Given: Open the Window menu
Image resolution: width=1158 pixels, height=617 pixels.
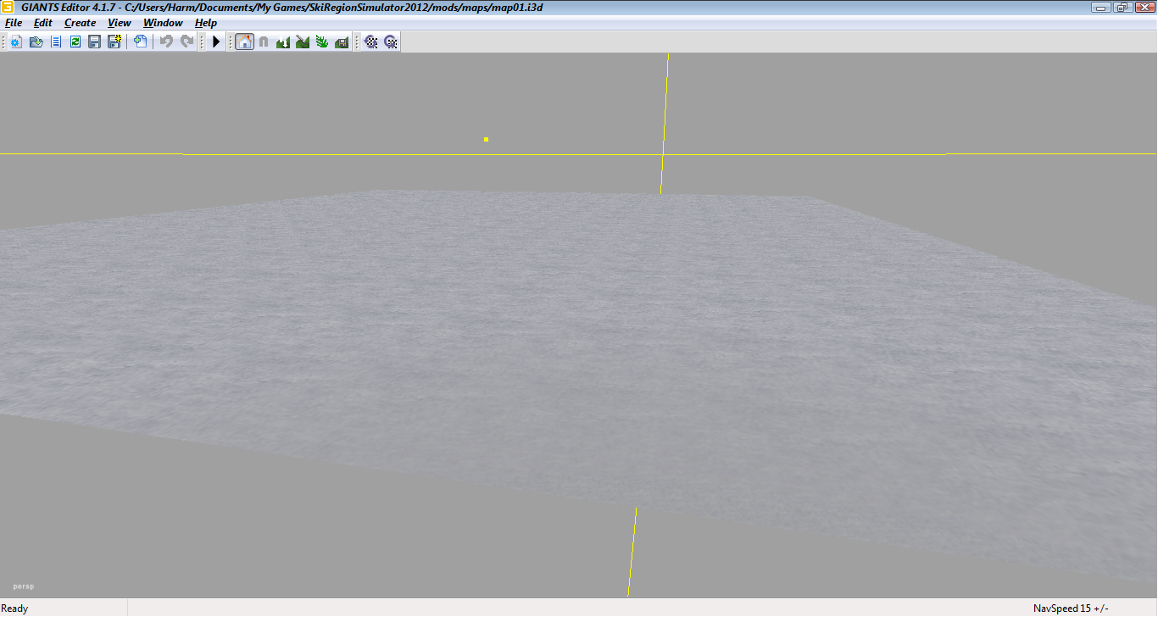Looking at the screenshot, I should click(x=163, y=23).
